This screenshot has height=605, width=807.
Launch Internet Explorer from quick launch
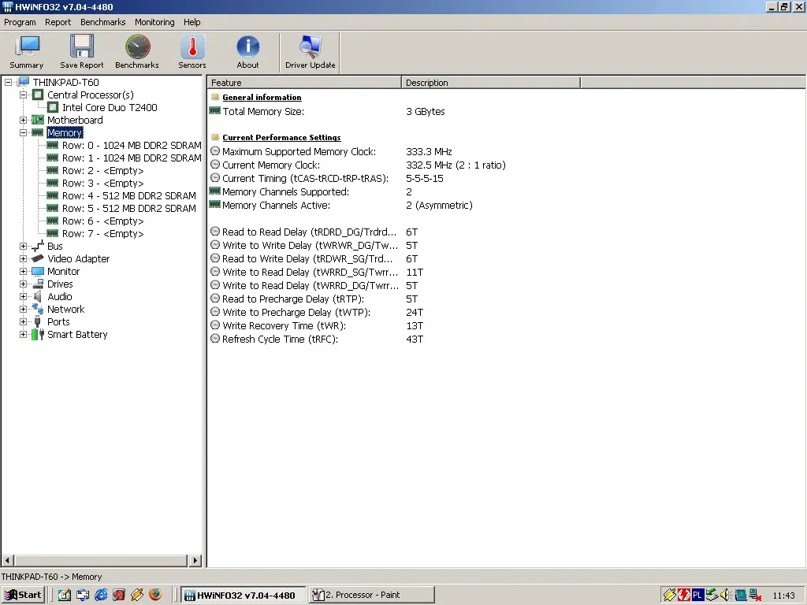pos(101,595)
